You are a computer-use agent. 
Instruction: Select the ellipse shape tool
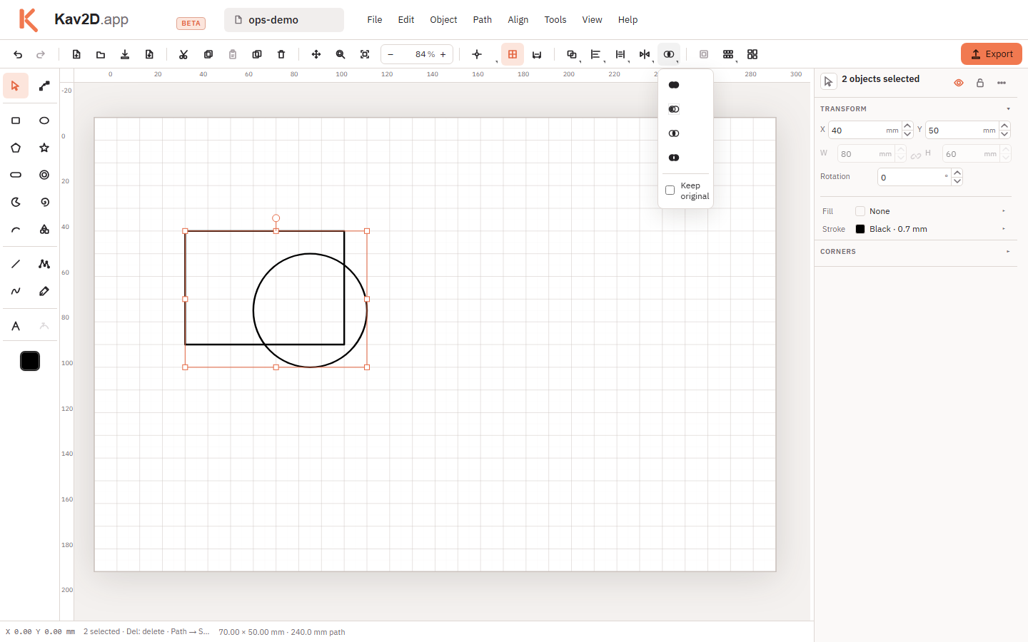44,121
